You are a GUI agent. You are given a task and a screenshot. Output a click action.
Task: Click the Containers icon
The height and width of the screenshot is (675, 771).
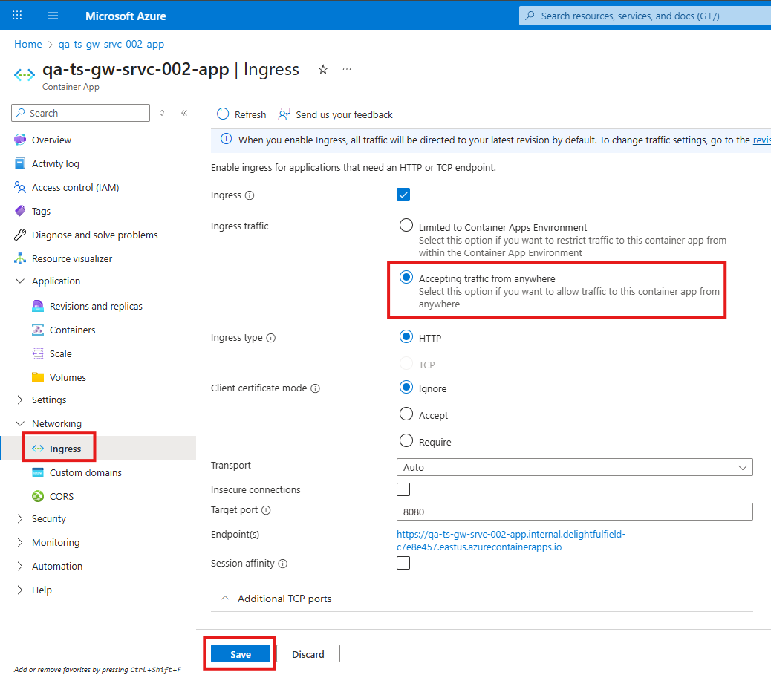point(38,330)
